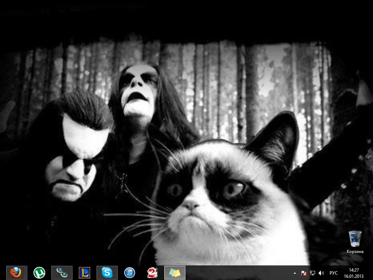This screenshot has height=280, width=373.
Task: Open the pinned app with the teal goggles icon
Action: 62,273
